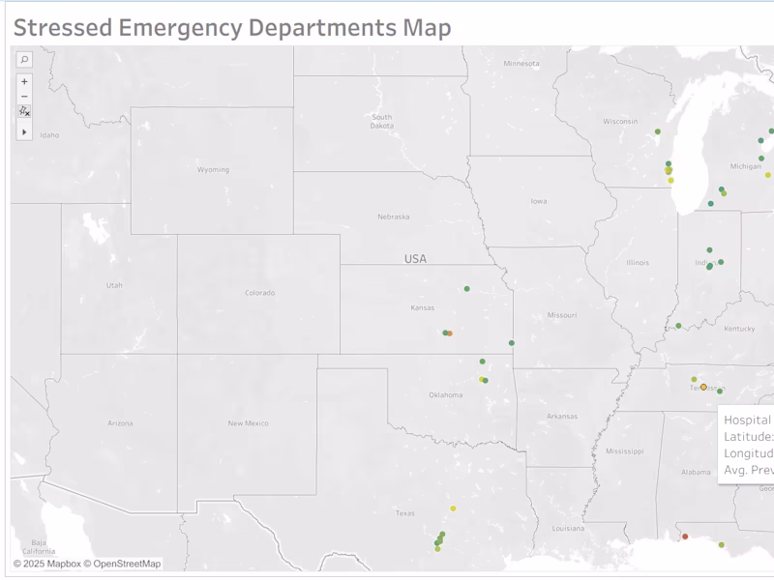The image size is (774, 580).
Task: Select the green mark on Kansas-Missouri border
Action: click(x=512, y=343)
